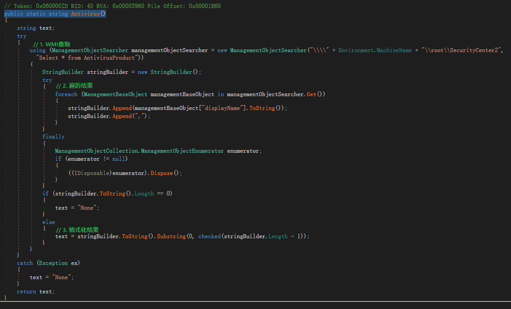Click the "\\root\\SecurityCenter2" string literal
511x309 pixels.
[x=461, y=50]
